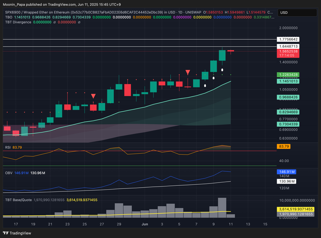The width and height of the screenshot is (321, 238).
Task: Click the OBV indicator legend label
Action: coord(9,173)
